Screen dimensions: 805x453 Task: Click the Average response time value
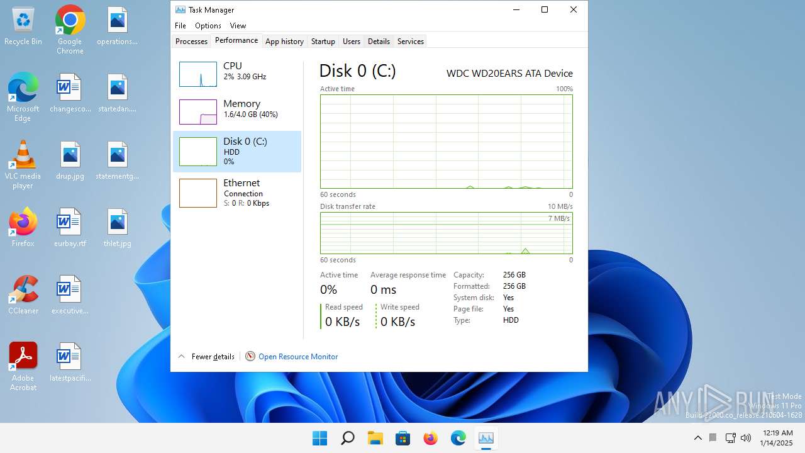(x=384, y=290)
